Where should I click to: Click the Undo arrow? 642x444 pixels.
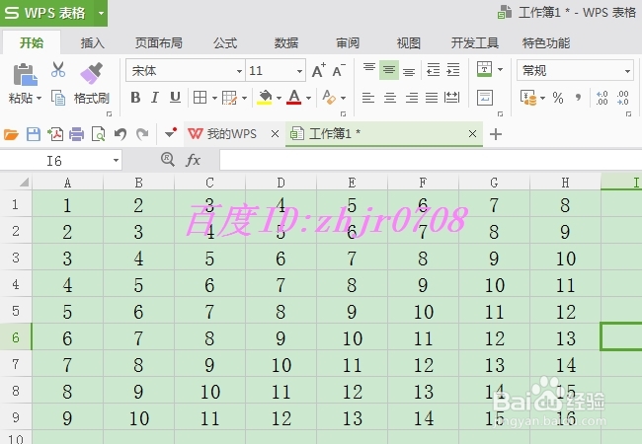coord(120,134)
